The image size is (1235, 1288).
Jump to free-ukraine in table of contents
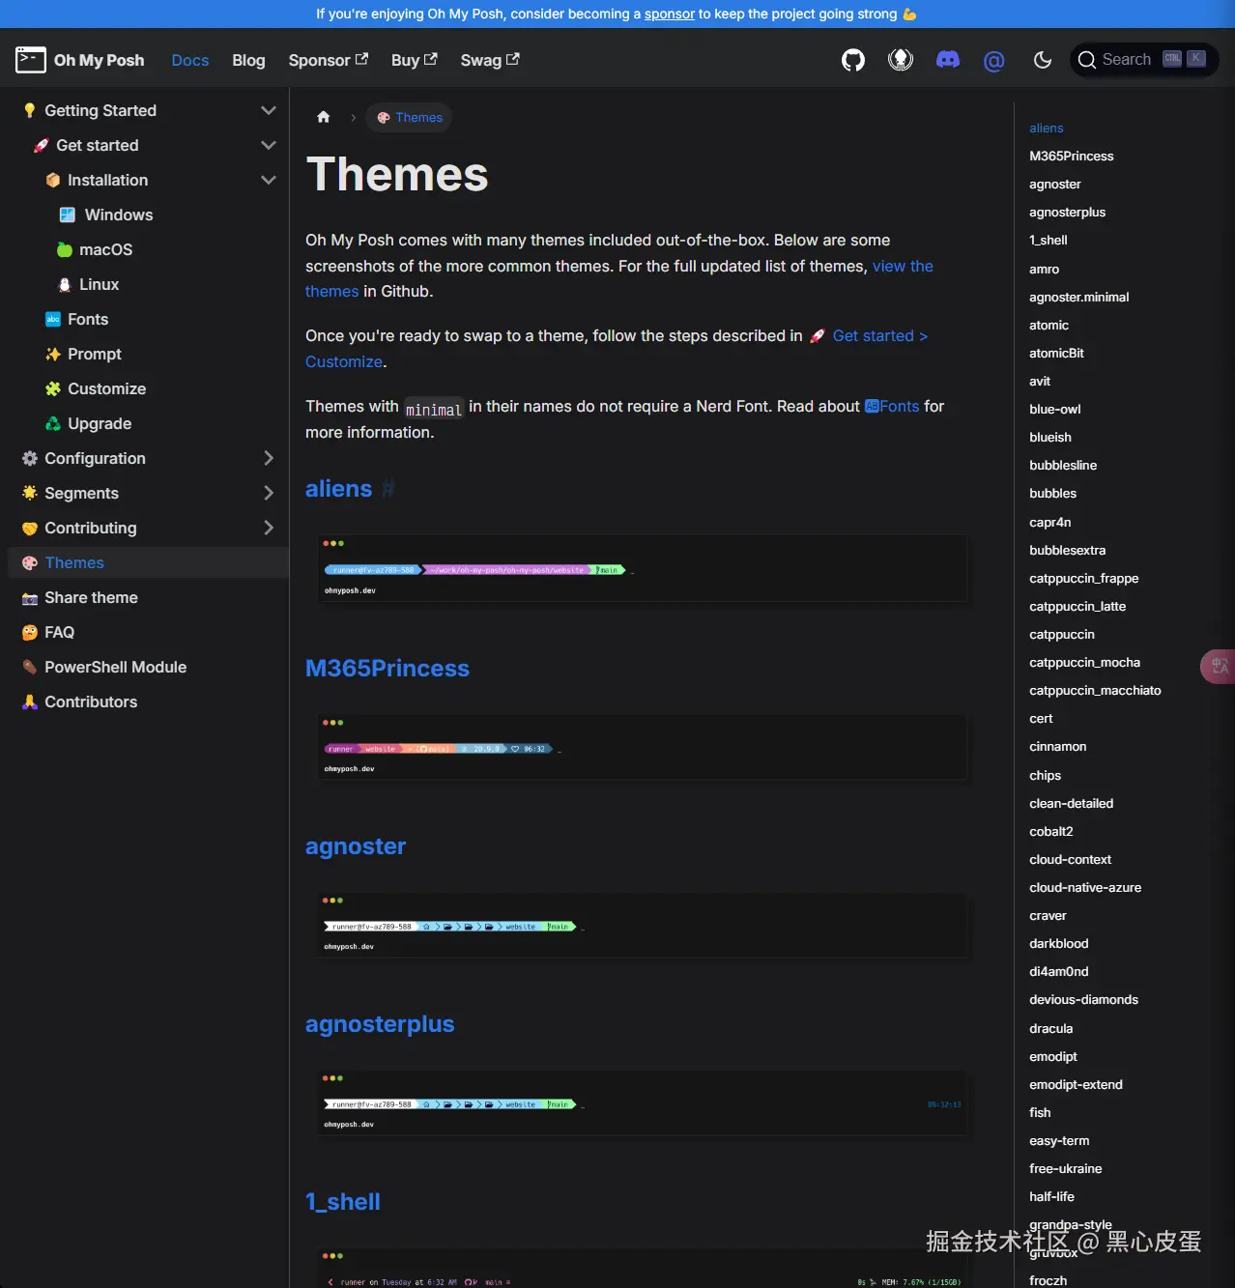point(1065,1168)
